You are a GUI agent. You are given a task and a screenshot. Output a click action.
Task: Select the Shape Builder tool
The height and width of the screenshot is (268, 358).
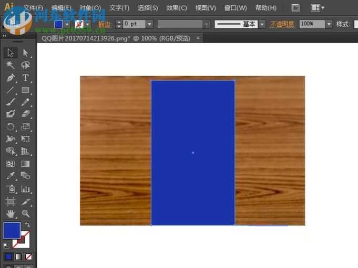click(11, 151)
